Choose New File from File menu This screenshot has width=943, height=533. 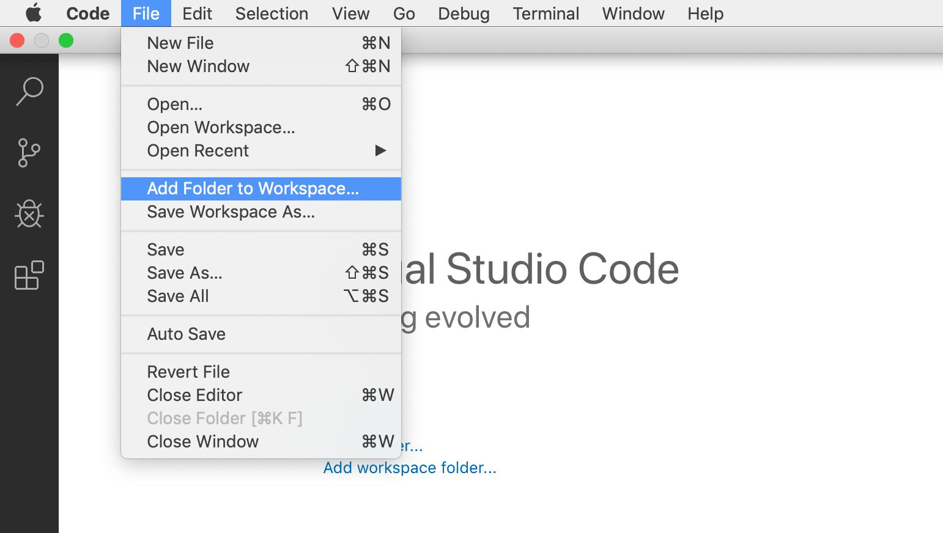261,43
